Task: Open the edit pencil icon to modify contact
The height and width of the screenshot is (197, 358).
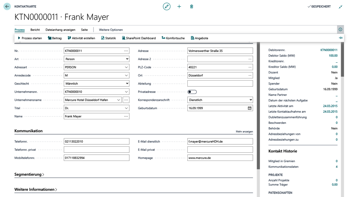Action: [x=166, y=6]
